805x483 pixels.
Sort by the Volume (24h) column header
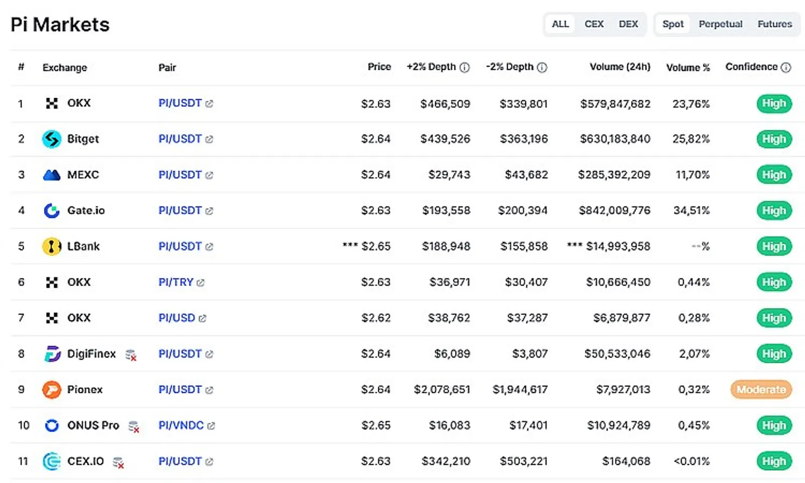620,67
